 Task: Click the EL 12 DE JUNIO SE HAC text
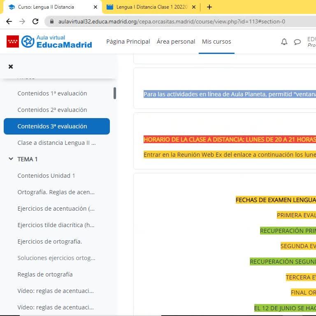[x=285, y=308]
